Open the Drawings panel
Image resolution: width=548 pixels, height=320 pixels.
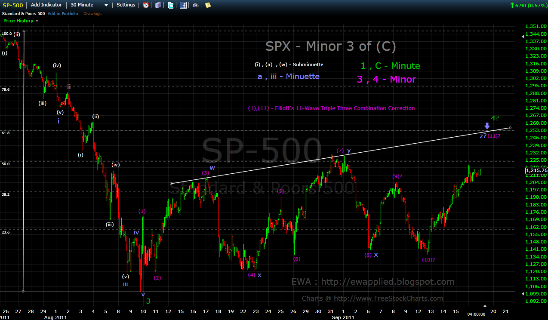coord(92,13)
